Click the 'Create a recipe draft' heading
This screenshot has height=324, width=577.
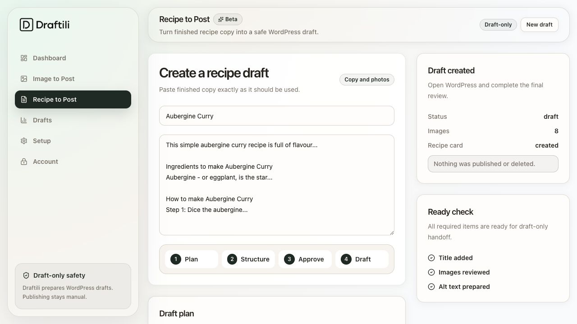(x=214, y=73)
